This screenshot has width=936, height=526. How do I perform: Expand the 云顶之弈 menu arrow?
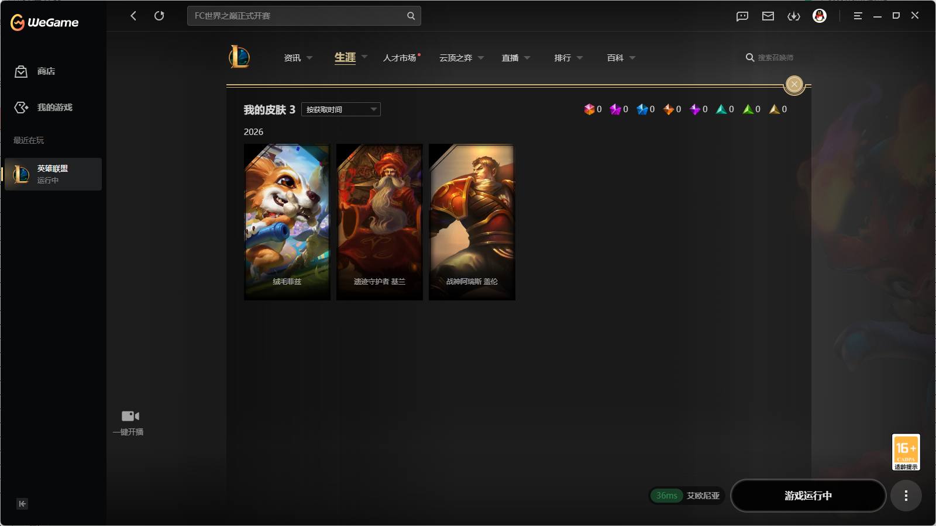[x=481, y=58]
